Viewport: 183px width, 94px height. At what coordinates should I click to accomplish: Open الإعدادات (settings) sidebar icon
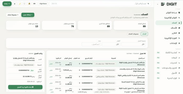coord(179,43)
